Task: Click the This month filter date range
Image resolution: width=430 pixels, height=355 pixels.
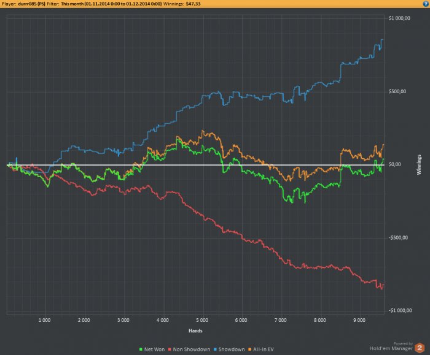Action: point(111,4)
